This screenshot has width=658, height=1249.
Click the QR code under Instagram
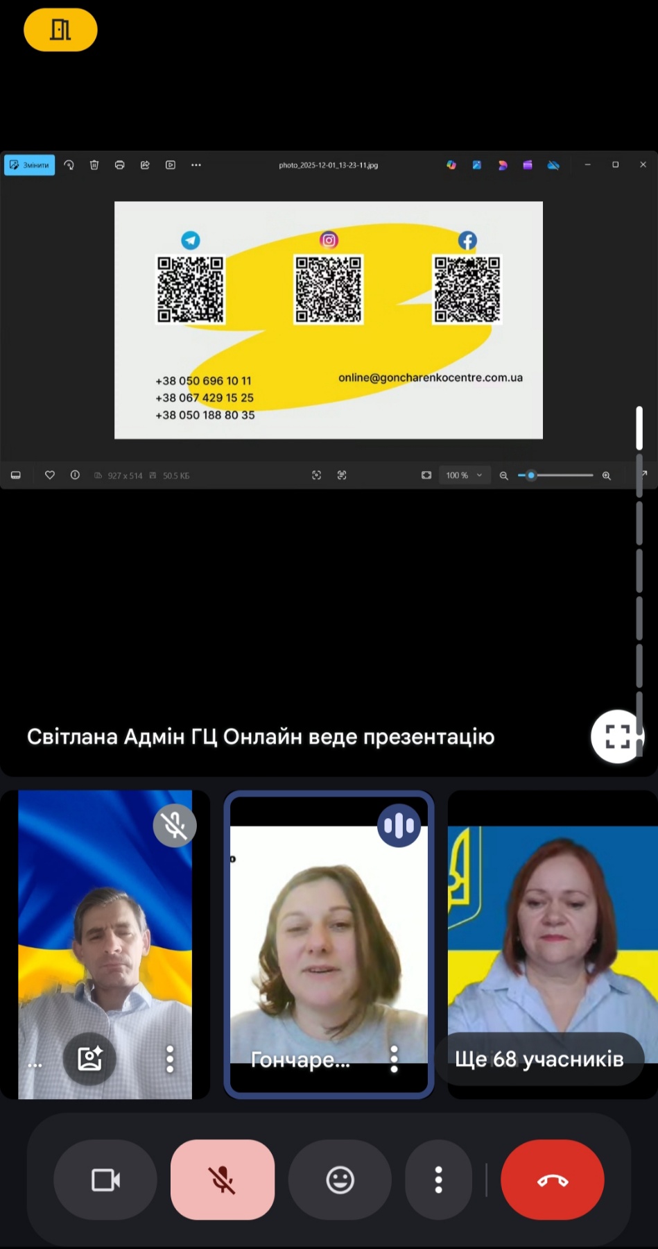(329, 289)
